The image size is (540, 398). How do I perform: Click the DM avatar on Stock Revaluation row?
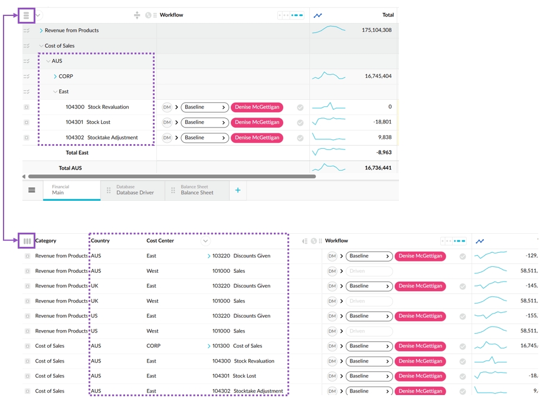click(167, 107)
